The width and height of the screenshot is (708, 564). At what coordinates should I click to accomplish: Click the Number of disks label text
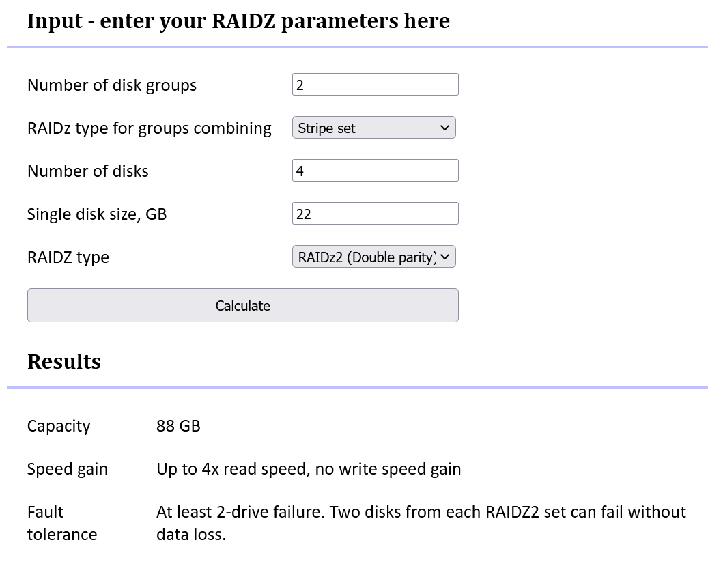pyautogui.click(x=87, y=171)
